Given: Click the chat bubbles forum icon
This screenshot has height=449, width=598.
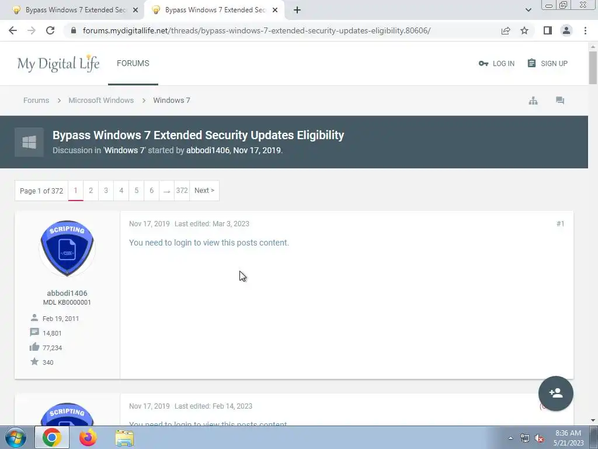Looking at the screenshot, I should (x=560, y=101).
